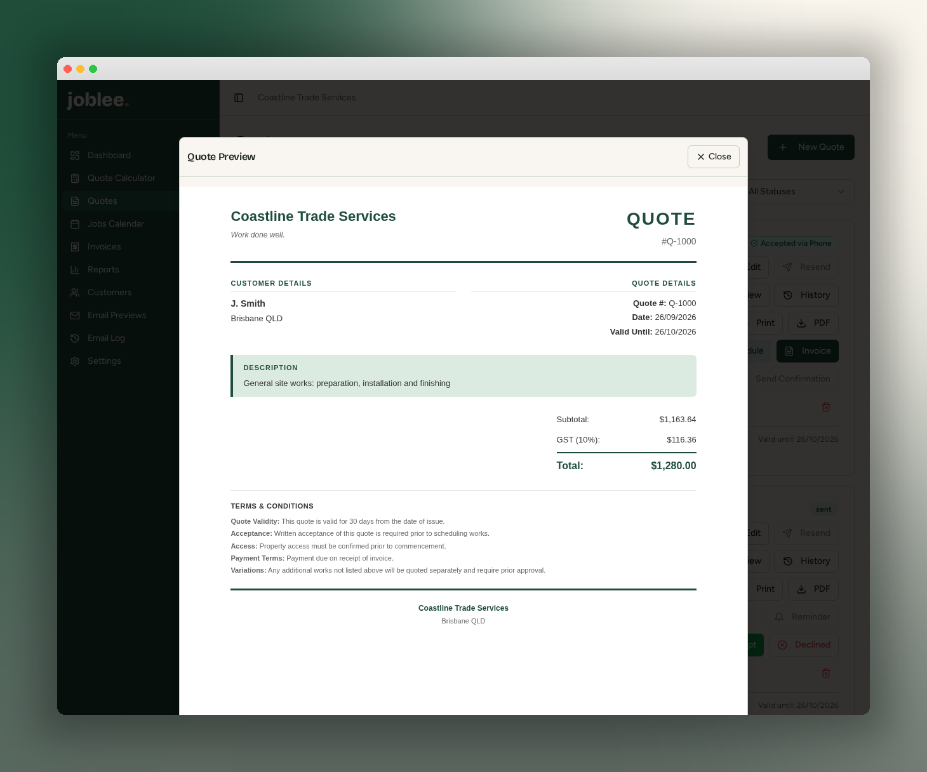This screenshot has width=927, height=772.
Task: Print the accepted quote
Action: coord(765,323)
